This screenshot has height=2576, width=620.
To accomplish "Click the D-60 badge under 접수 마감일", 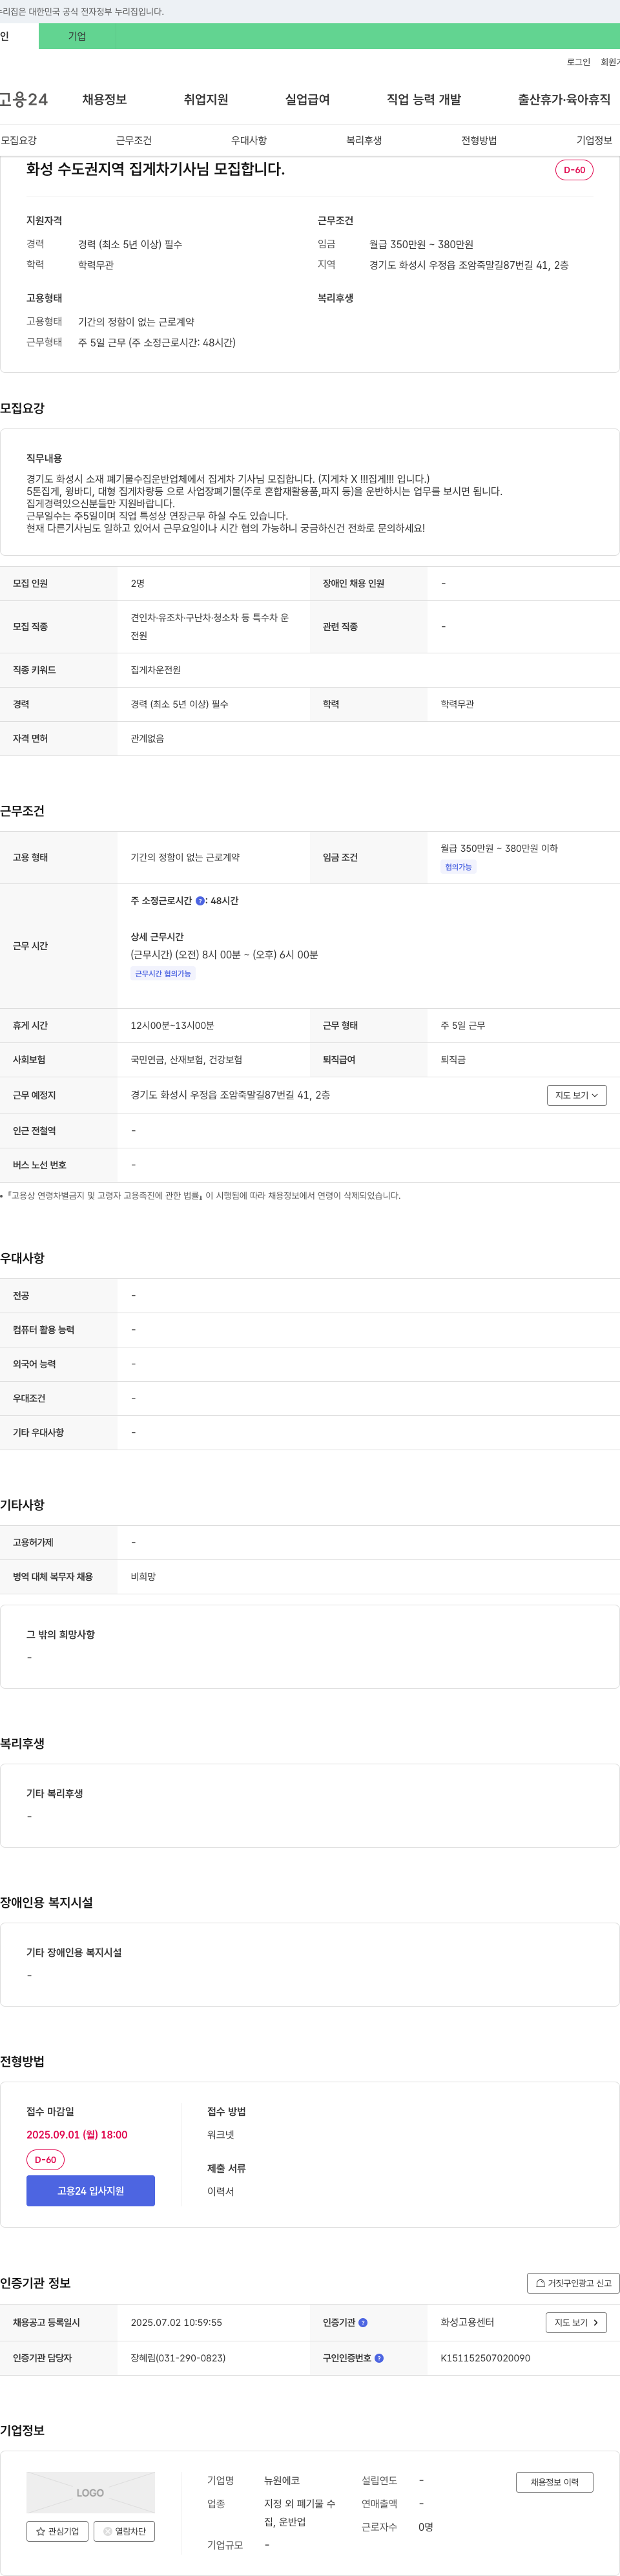I will pos(45,2160).
